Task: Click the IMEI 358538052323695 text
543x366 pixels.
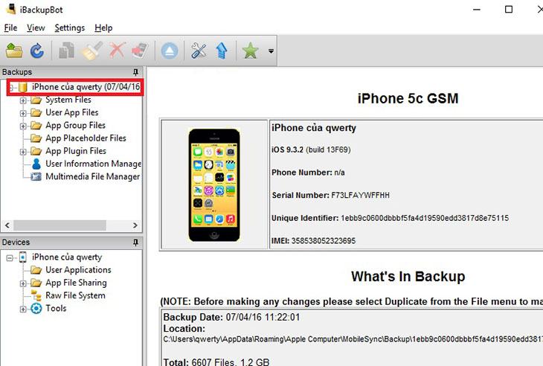Action: coord(313,241)
